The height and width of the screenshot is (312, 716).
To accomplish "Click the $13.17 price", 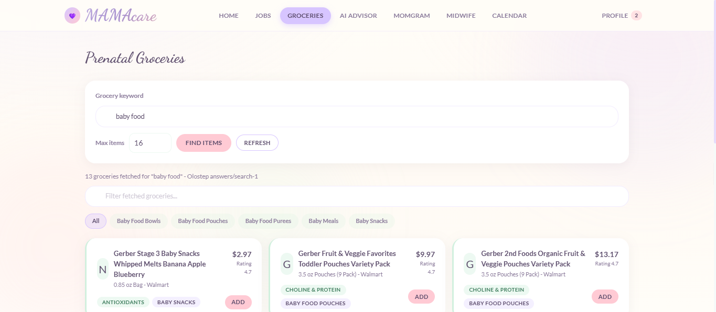I will coord(606,254).
